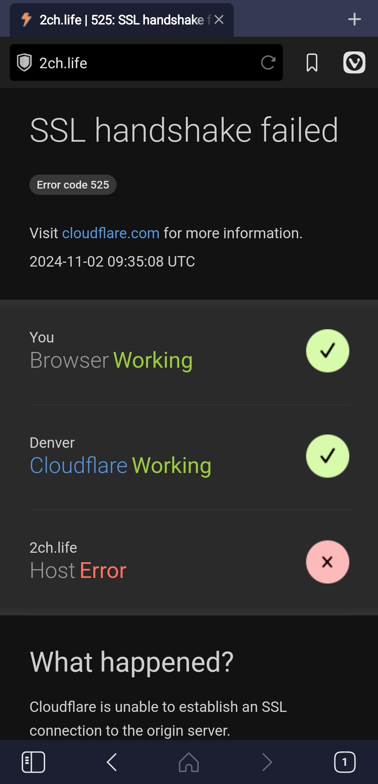Screen dimensions: 378x784
Task: Tap the Browser Working green checkmark
Action: (328, 351)
